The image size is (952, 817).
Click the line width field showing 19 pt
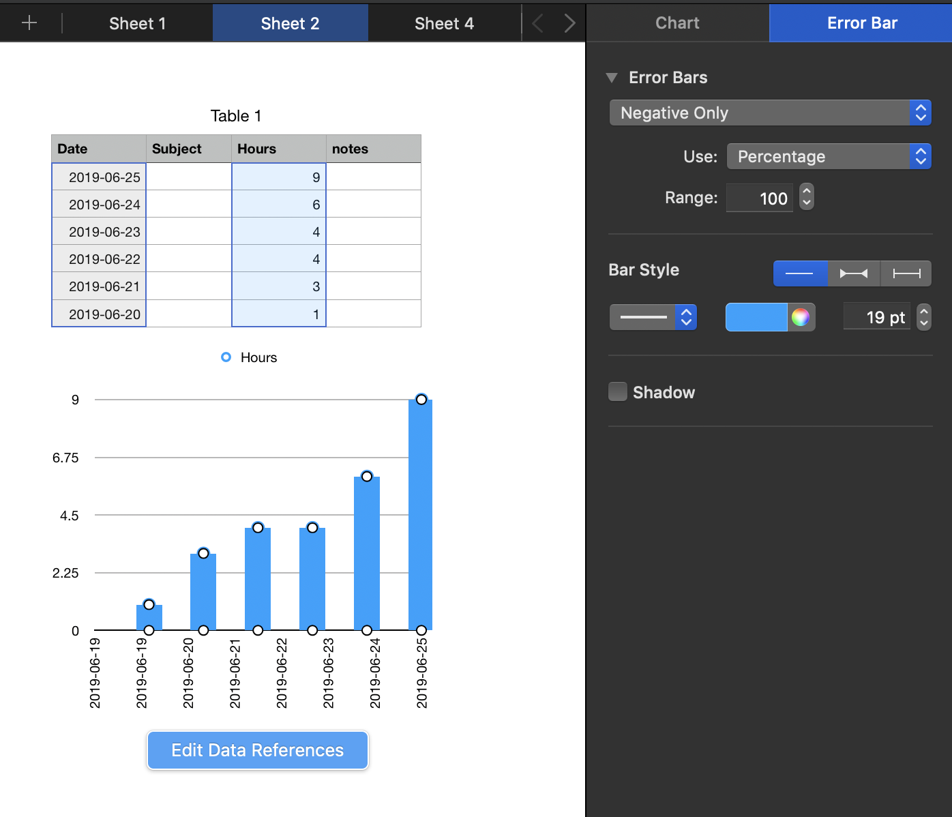pos(877,317)
